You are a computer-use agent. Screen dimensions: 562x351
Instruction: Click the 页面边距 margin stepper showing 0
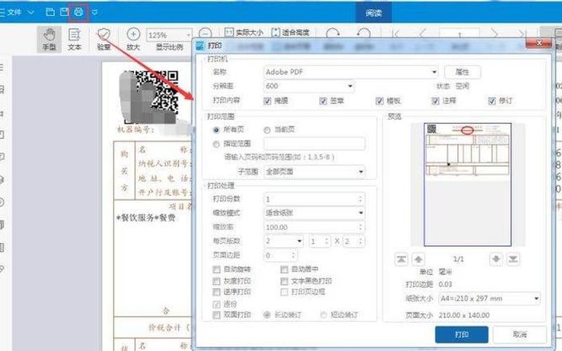tap(280, 256)
